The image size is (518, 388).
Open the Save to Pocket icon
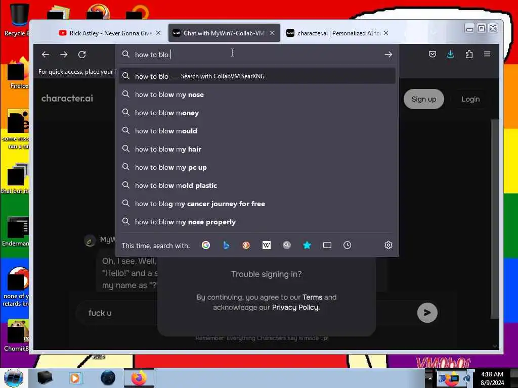(432, 54)
